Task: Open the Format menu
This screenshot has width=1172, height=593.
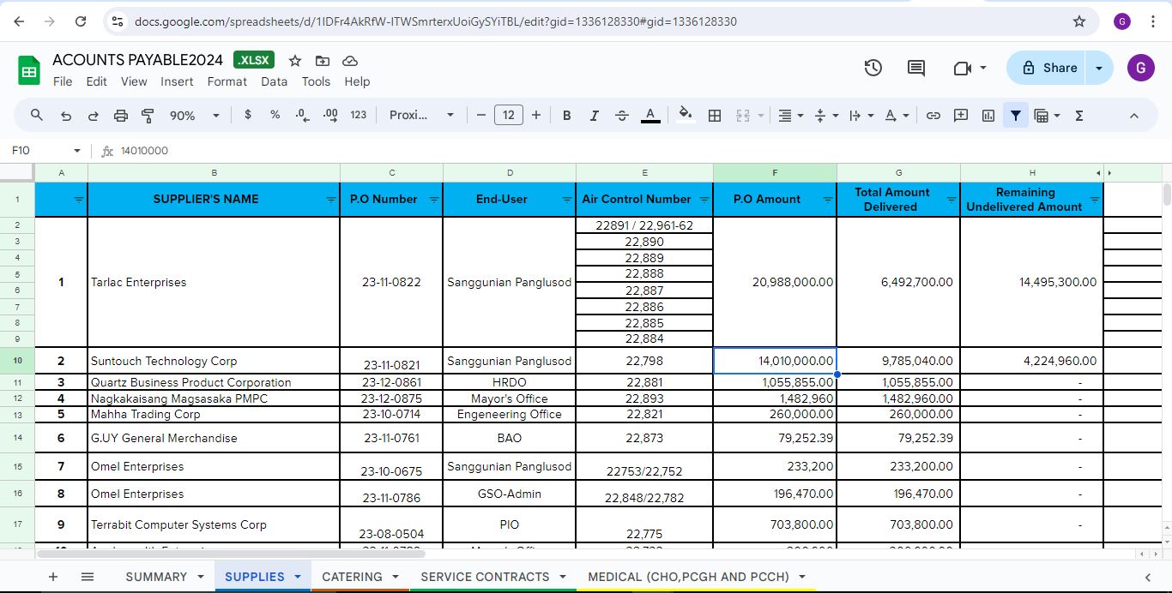Action: tap(227, 81)
